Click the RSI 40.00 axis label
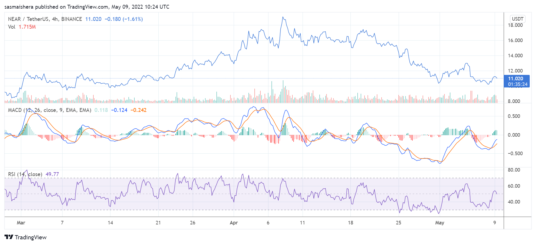The height and width of the screenshot is (245, 536). (x=514, y=202)
